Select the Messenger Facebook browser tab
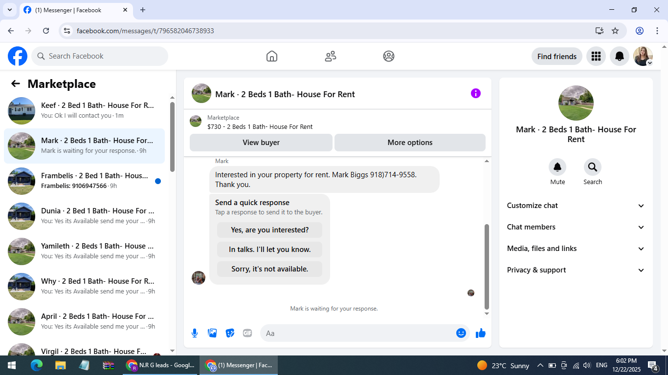The height and width of the screenshot is (375, 668). [x=76, y=10]
